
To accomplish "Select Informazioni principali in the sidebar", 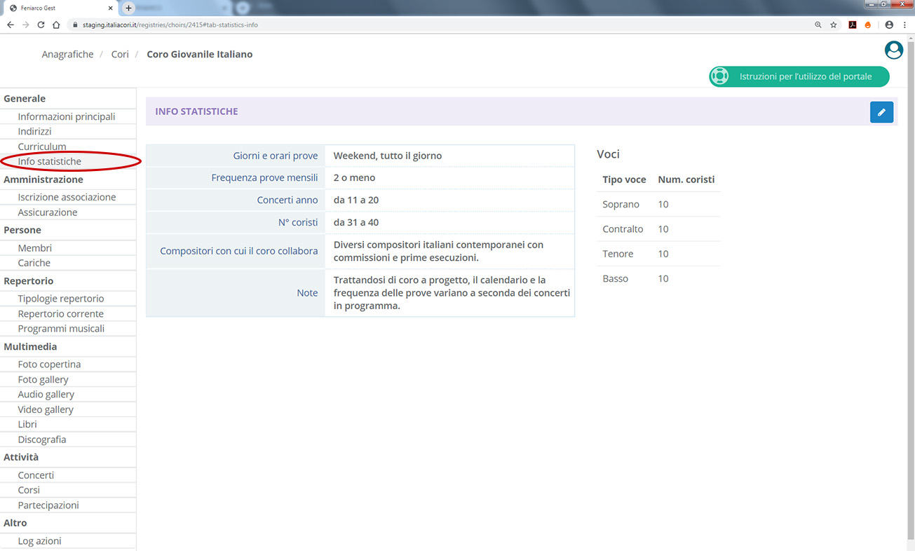I will 67,116.
